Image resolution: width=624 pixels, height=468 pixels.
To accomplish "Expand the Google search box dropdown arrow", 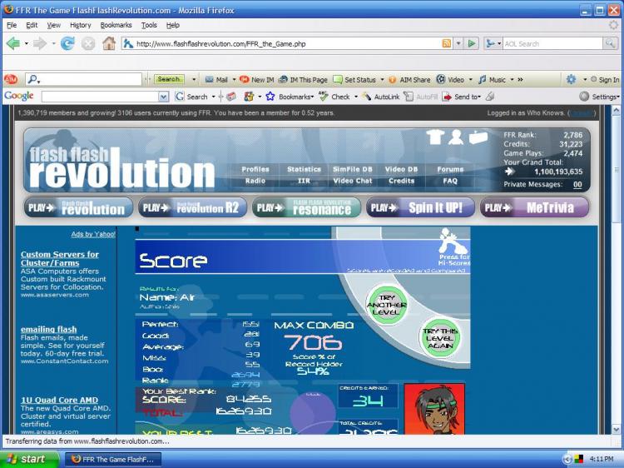I will tap(163, 97).
